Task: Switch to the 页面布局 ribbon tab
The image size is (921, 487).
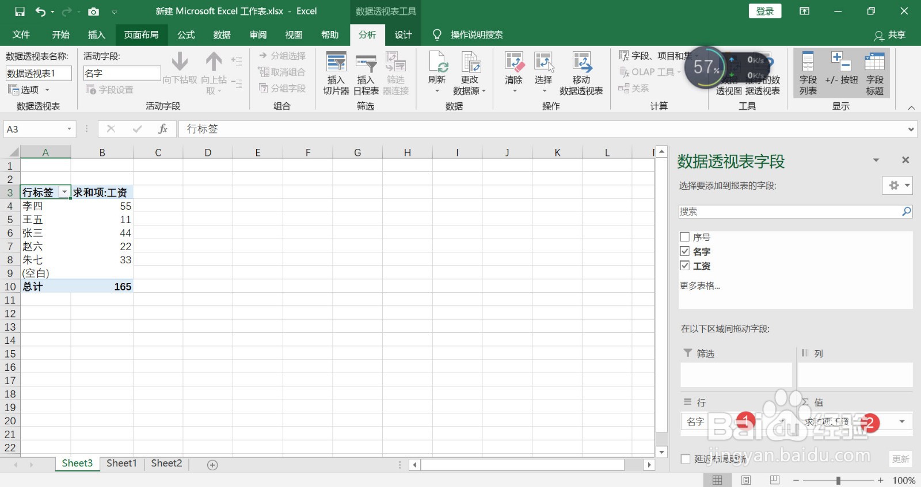Action: pyautogui.click(x=141, y=35)
